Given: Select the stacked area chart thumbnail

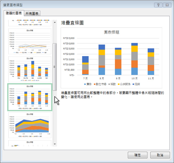Looking at the screenshot, I should pos(30,125).
